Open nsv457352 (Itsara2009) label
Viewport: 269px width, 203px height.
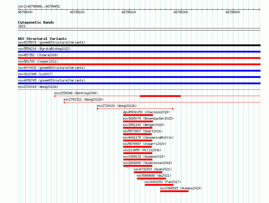tap(38, 55)
